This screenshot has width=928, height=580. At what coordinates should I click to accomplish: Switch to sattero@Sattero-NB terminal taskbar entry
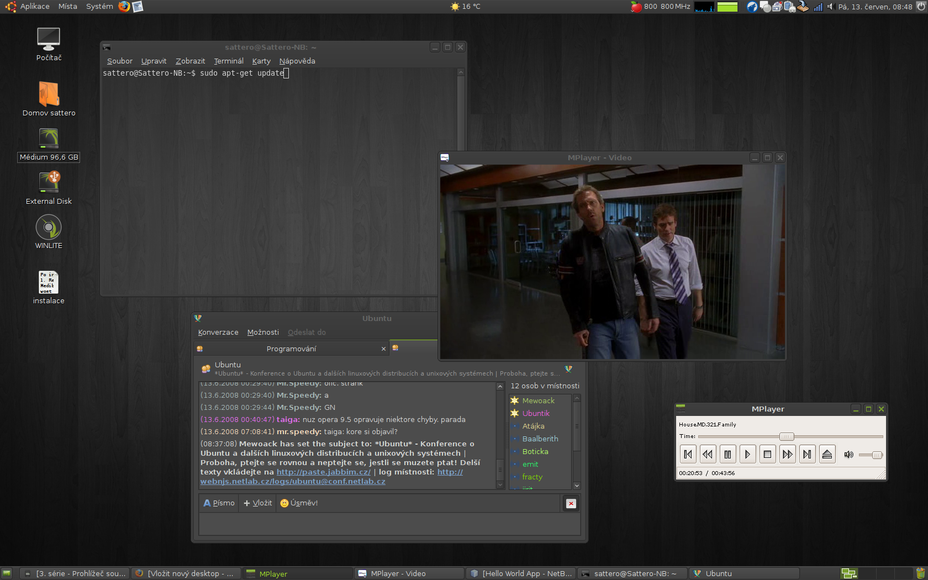pos(632,573)
